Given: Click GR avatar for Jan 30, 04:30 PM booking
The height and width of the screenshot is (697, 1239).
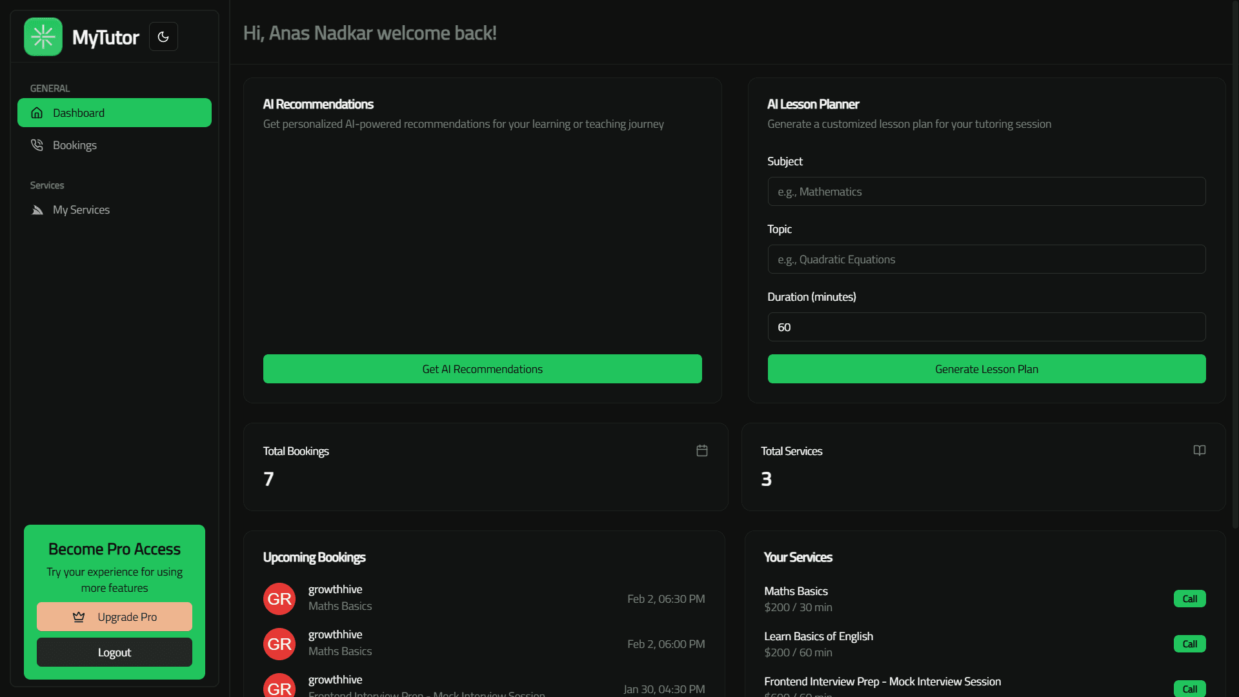Looking at the screenshot, I should (279, 685).
